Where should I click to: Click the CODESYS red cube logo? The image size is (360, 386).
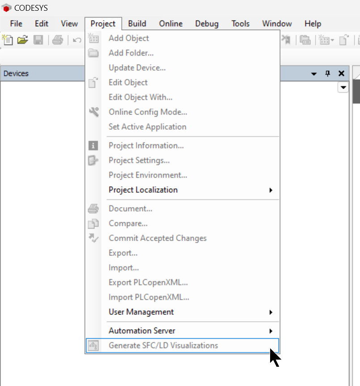click(6, 8)
